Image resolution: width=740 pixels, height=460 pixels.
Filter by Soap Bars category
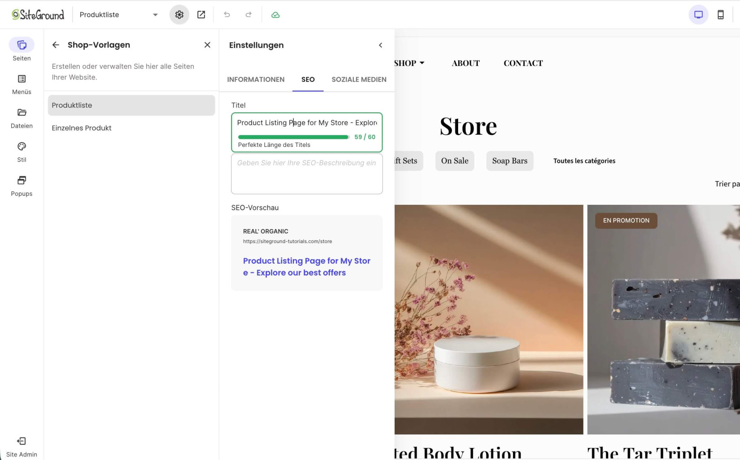[510, 161]
